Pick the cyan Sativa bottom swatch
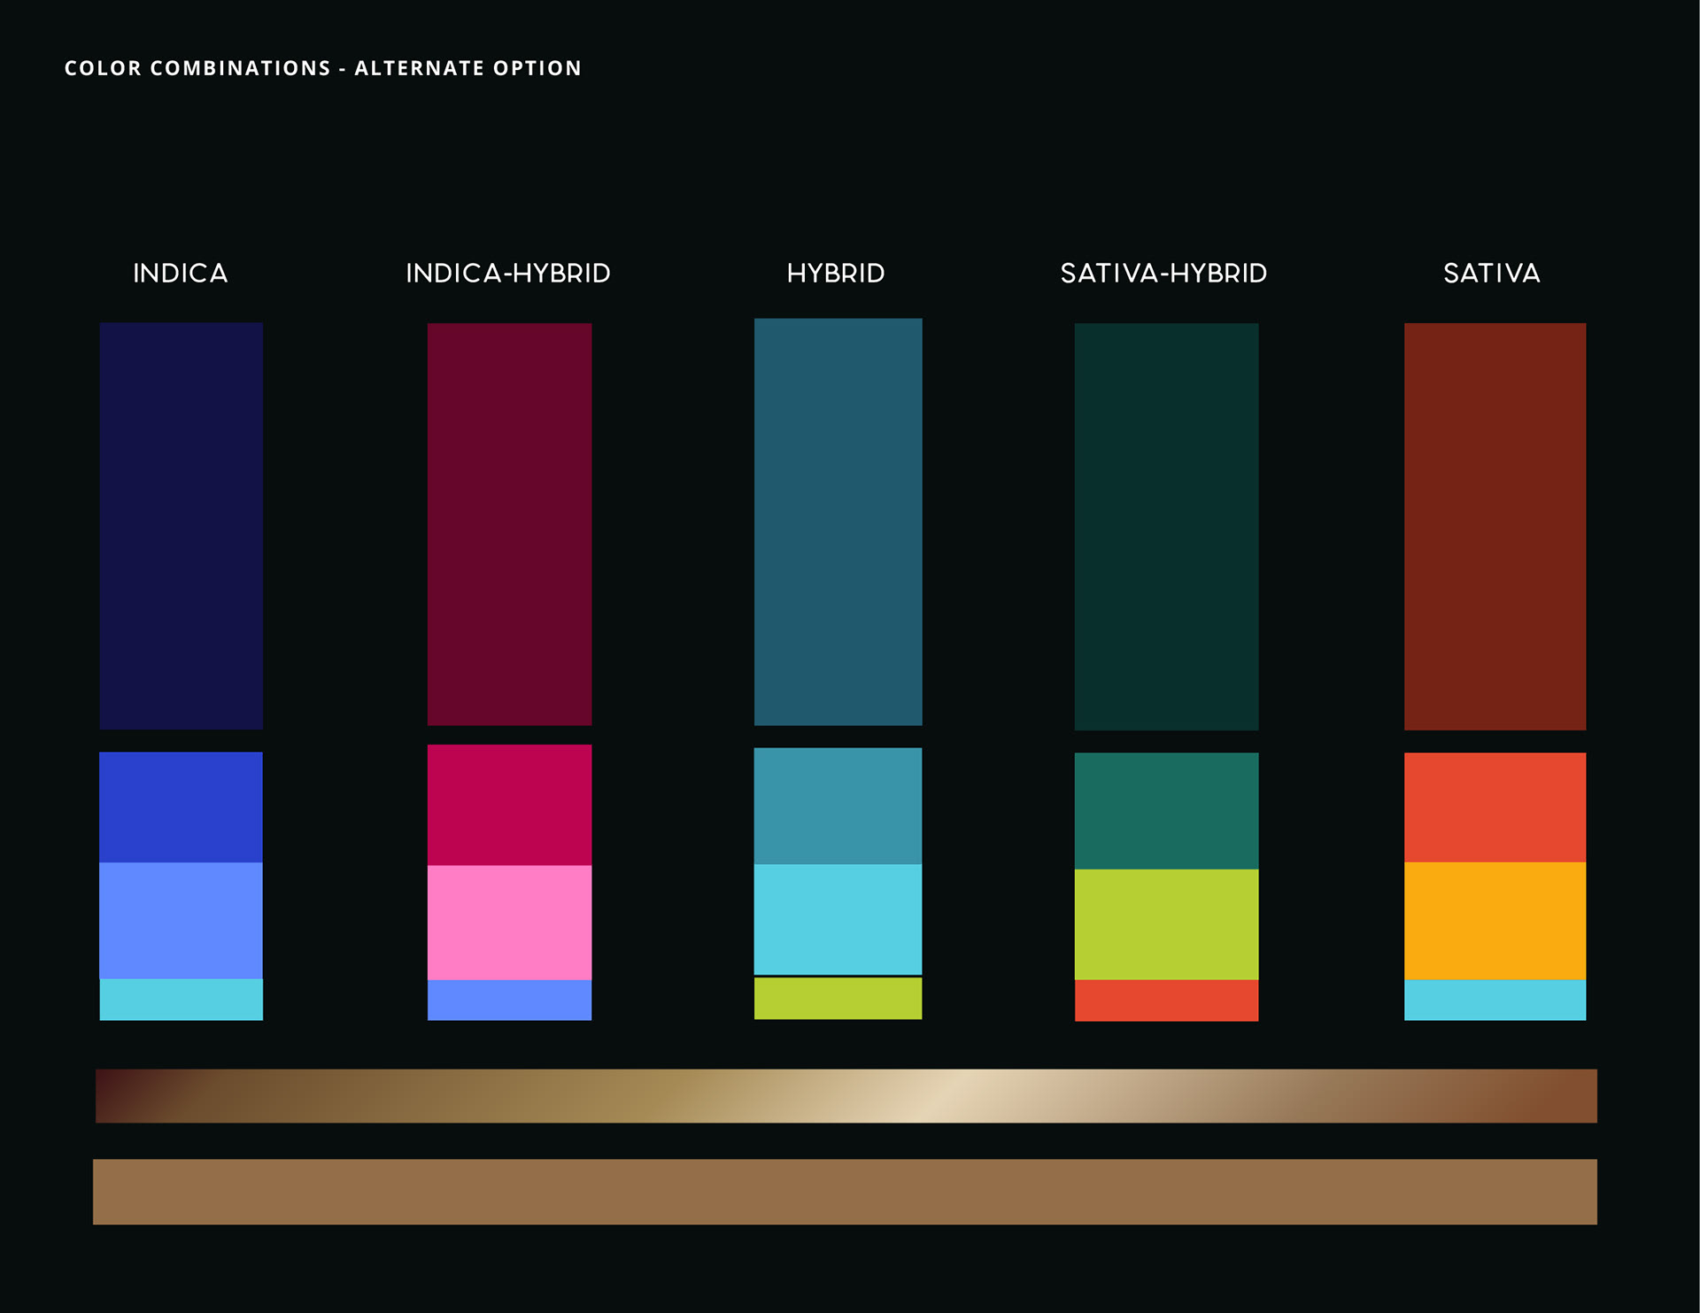 tap(1495, 1000)
